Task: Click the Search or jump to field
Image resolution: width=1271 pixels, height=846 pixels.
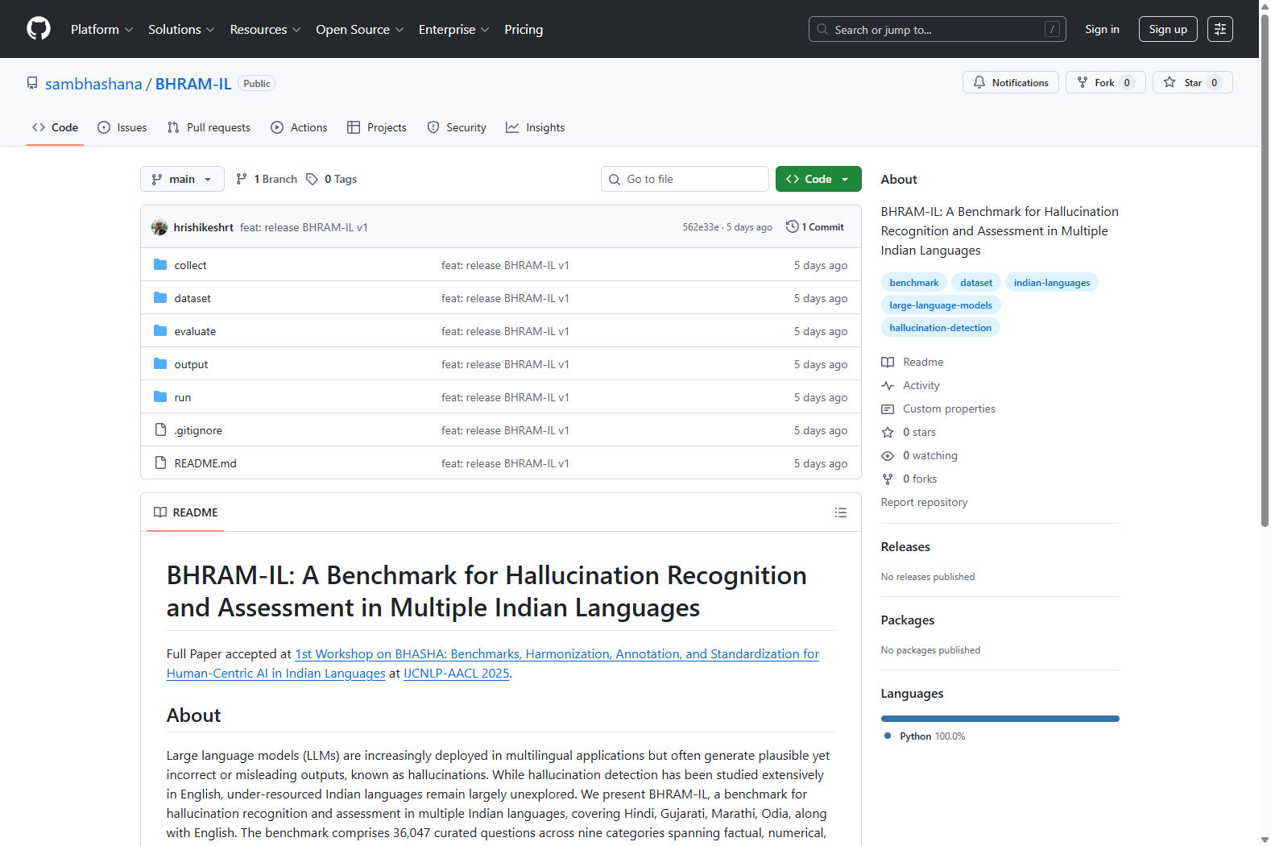Action: pos(938,29)
